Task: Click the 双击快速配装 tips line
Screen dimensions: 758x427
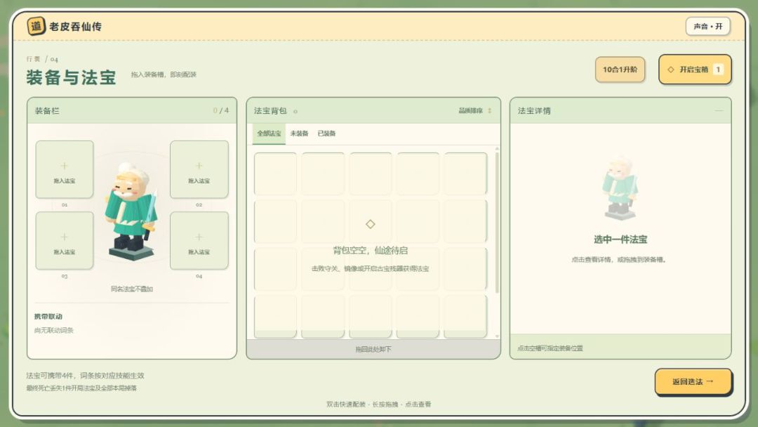Action: 378,405
